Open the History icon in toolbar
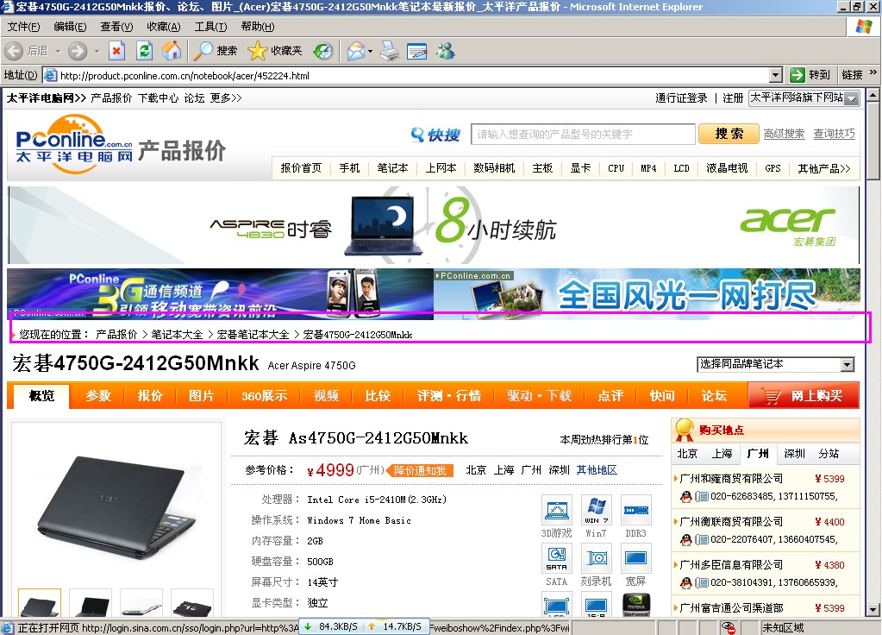The image size is (882, 635). 322,51
